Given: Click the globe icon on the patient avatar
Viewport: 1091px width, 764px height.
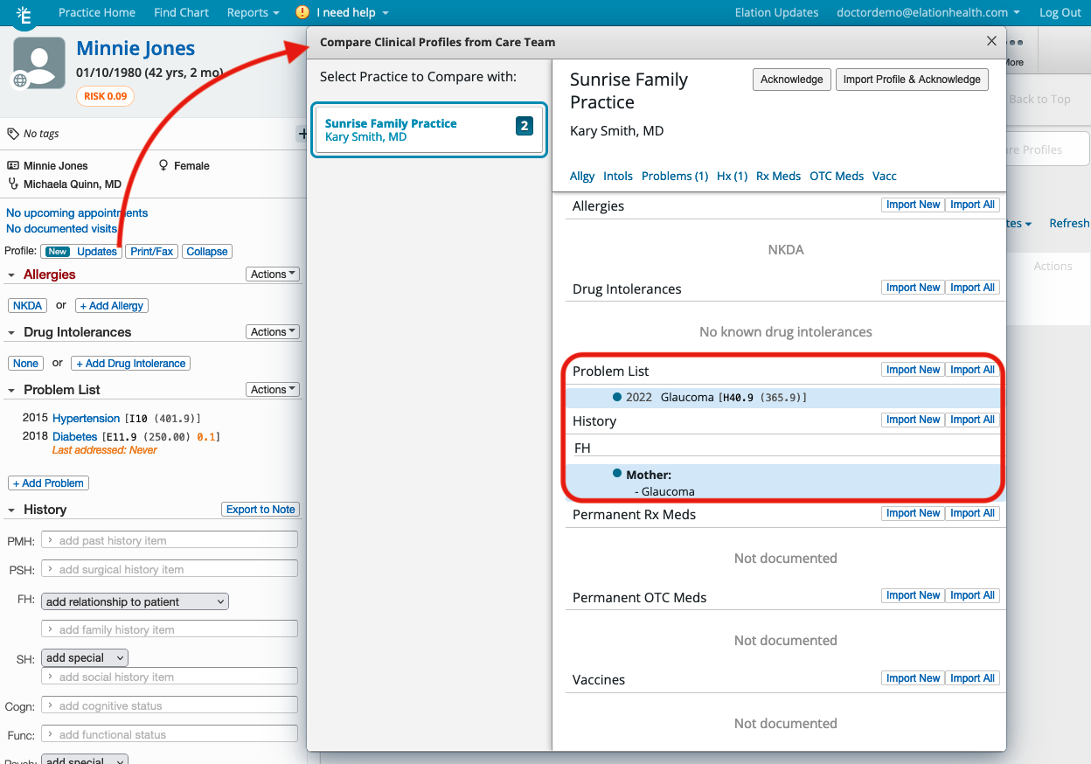Looking at the screenshot, I should (x=19, y=78).
